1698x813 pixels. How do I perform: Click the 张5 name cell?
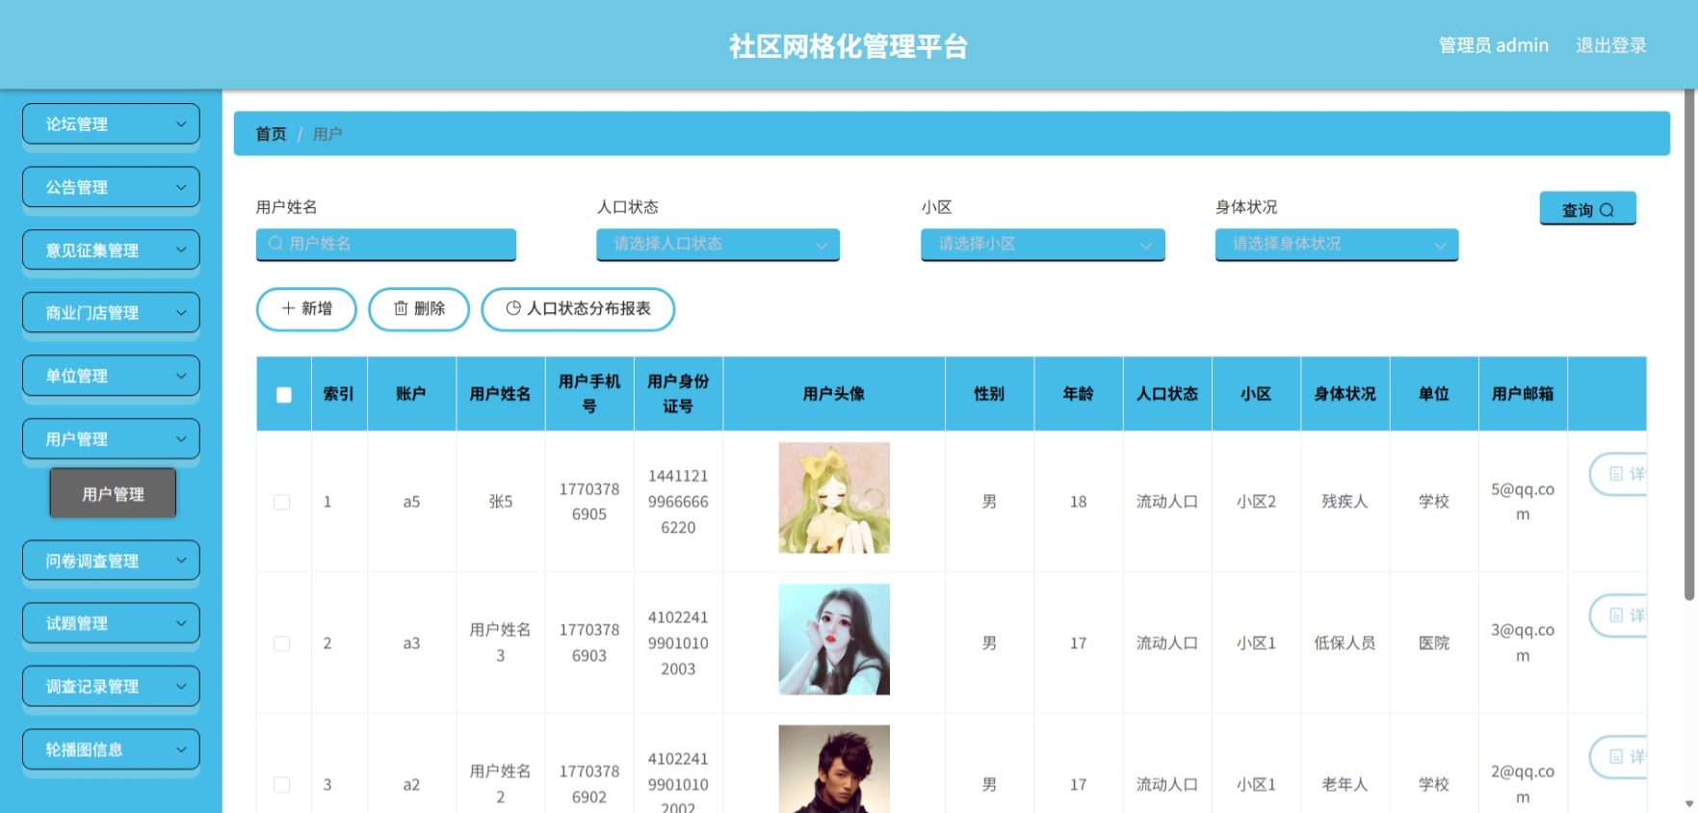[x=501, y=502]
